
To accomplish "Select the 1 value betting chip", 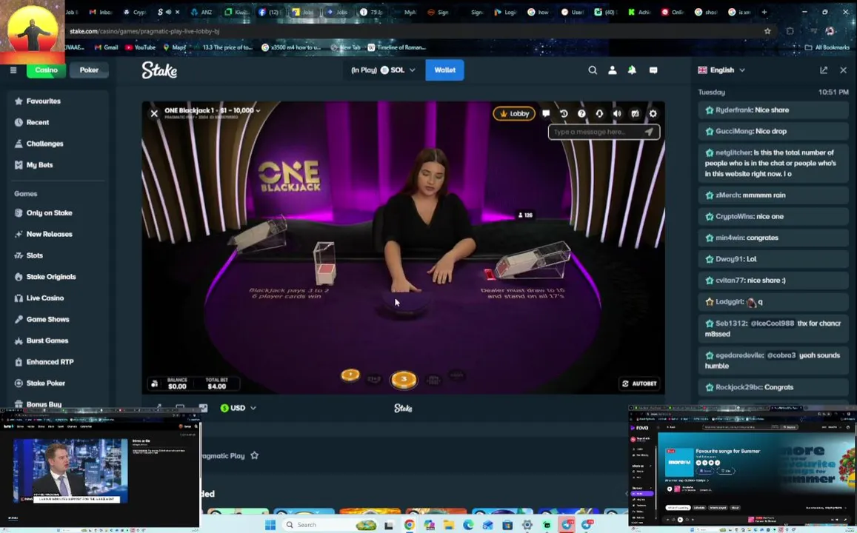I will [350, 375].
